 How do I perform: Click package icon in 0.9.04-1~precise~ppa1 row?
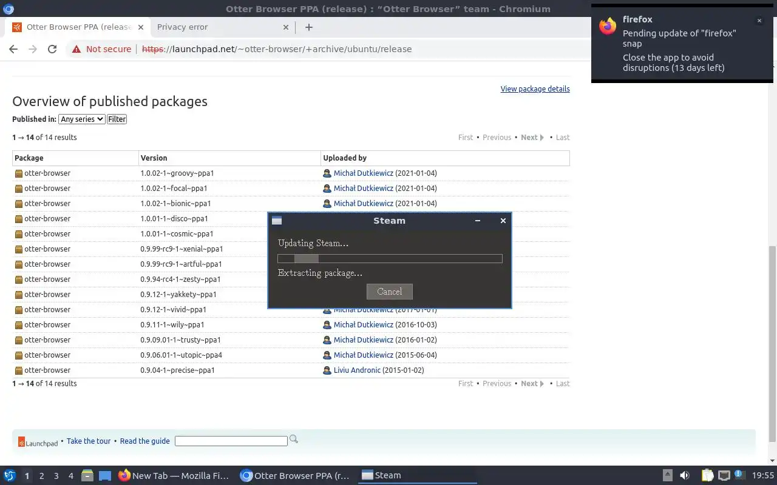(19, 370)
